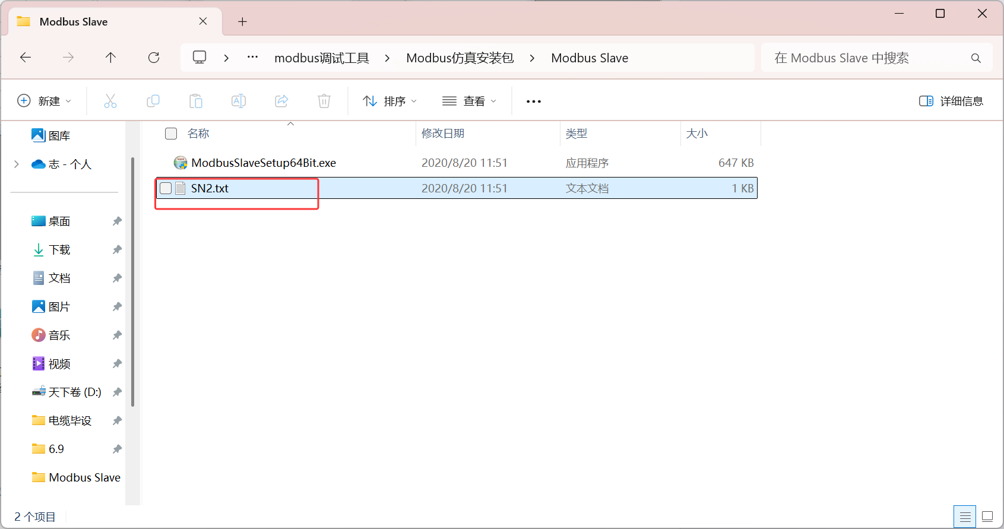This screenshot has height=529, width=1004.
Task: Click the 647 KB size cell
Action: (736, 163)
